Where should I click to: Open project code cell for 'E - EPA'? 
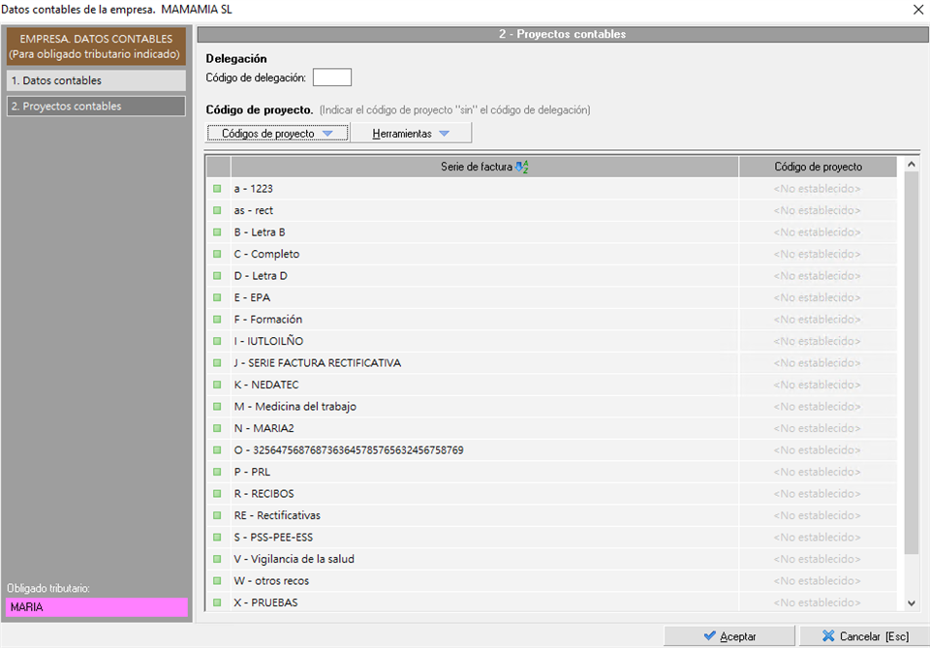[x=818, y=297]
